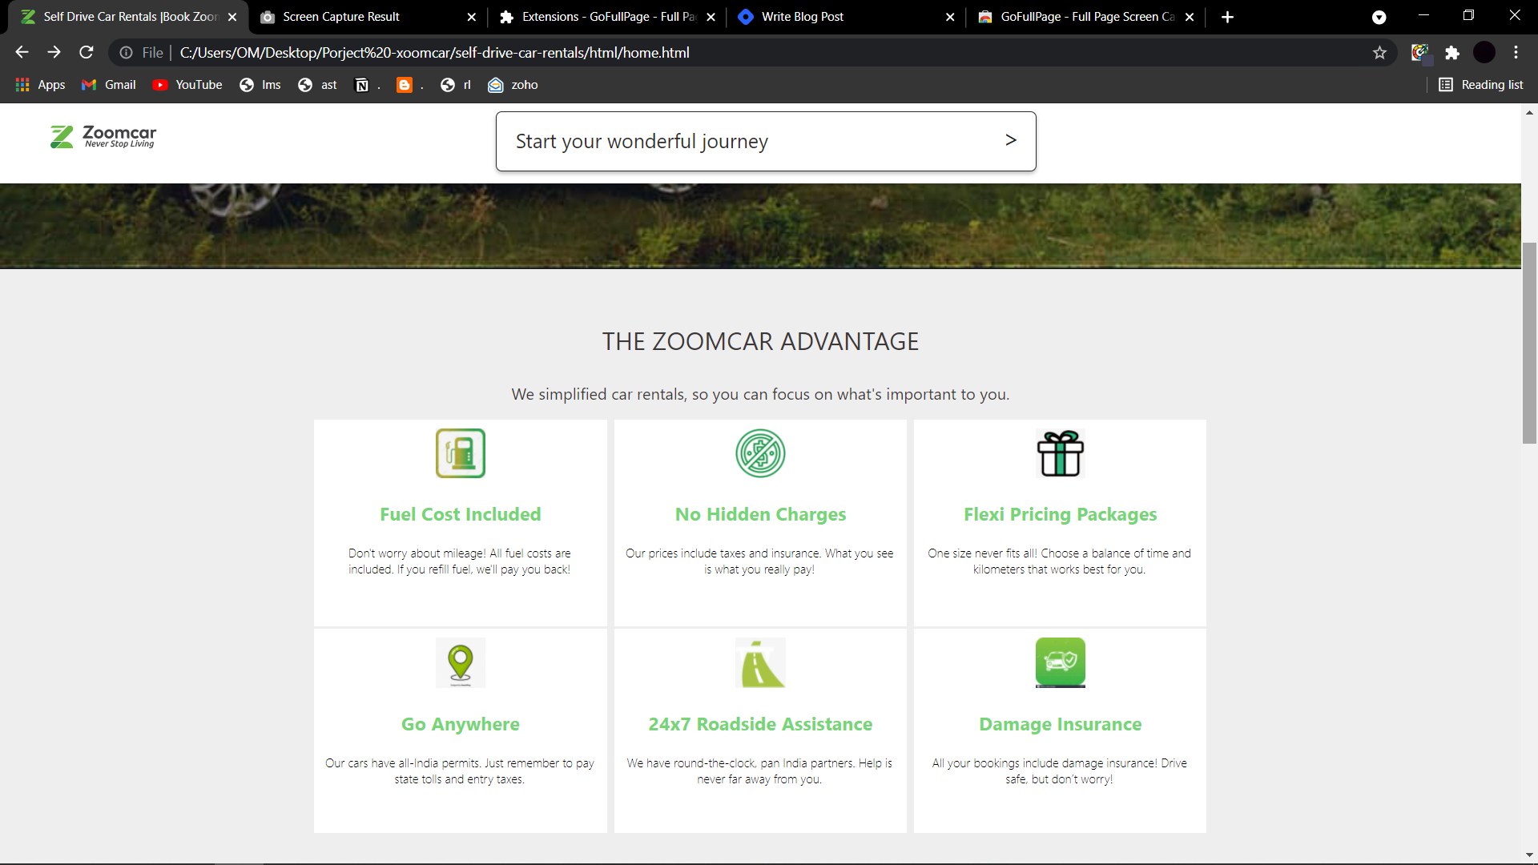Reload the current page
The image size is (1538, 865).
(x=87, y=53)
